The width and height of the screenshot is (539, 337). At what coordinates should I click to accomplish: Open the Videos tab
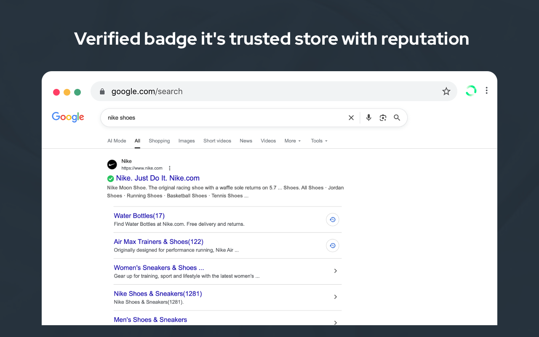click(x=268, y=141)
